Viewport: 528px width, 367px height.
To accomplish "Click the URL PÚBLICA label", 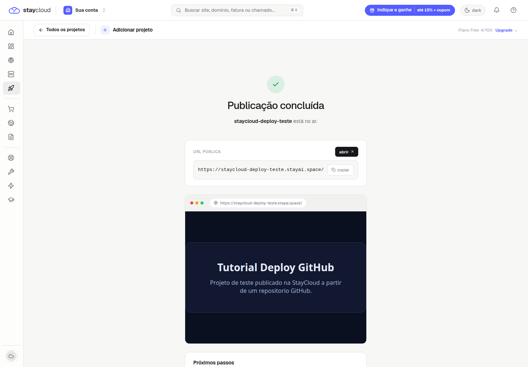I will pos(207,152).
